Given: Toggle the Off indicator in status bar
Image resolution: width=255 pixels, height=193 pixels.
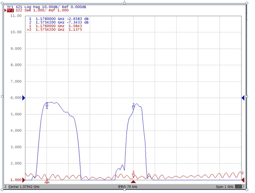Looking at the screenshot, I should 238,187.
